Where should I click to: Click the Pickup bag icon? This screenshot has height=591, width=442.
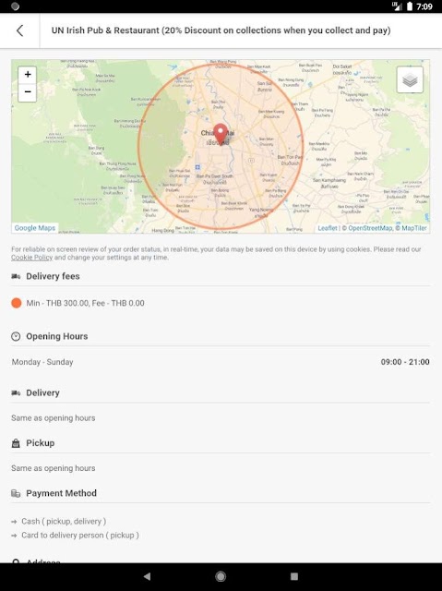(x=16, y=443)
